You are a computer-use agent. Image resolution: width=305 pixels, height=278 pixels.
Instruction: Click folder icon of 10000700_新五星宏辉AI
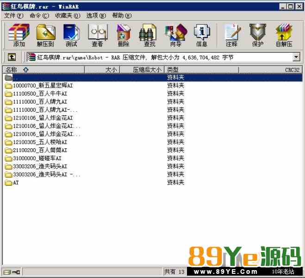point(8,86)
